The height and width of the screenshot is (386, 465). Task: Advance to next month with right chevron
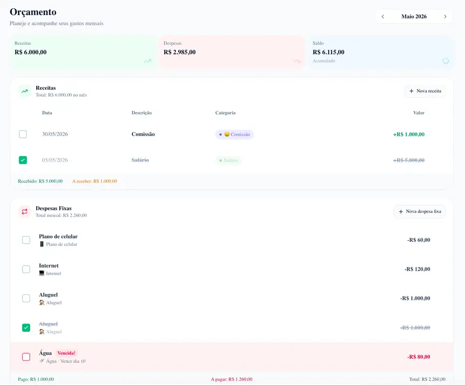pos(445,17)
